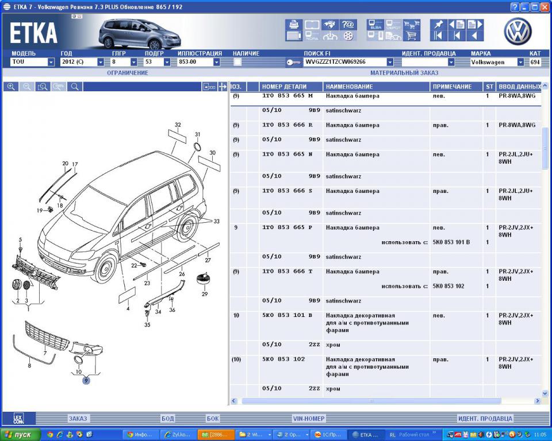The height and width of the screenshot is (441, 552).
Task: Open the ГОД dropdown arrow
Action: tap(101, 62)
